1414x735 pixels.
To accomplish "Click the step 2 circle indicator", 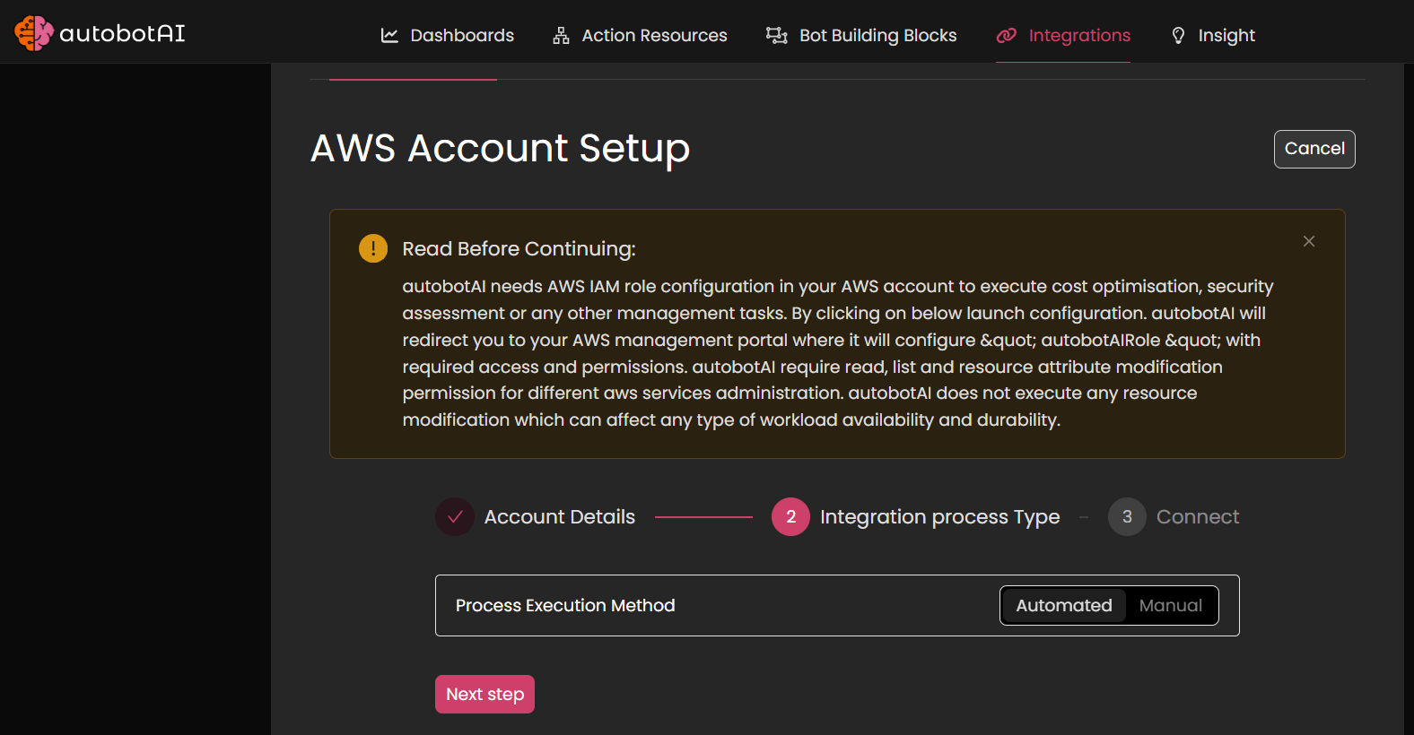I will click(x=790, y=517).
